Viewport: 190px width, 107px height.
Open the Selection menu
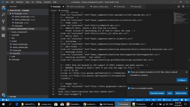tap(20, 2)
